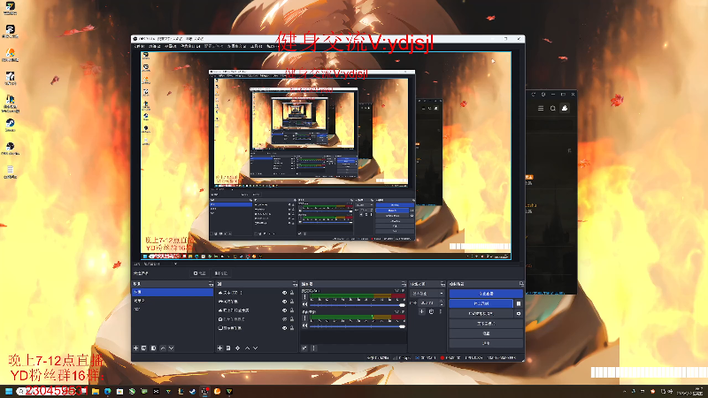Toggle visibility eye of the first source
The image size is (708, 398).
pyautogui.click(x=284, y=293)
